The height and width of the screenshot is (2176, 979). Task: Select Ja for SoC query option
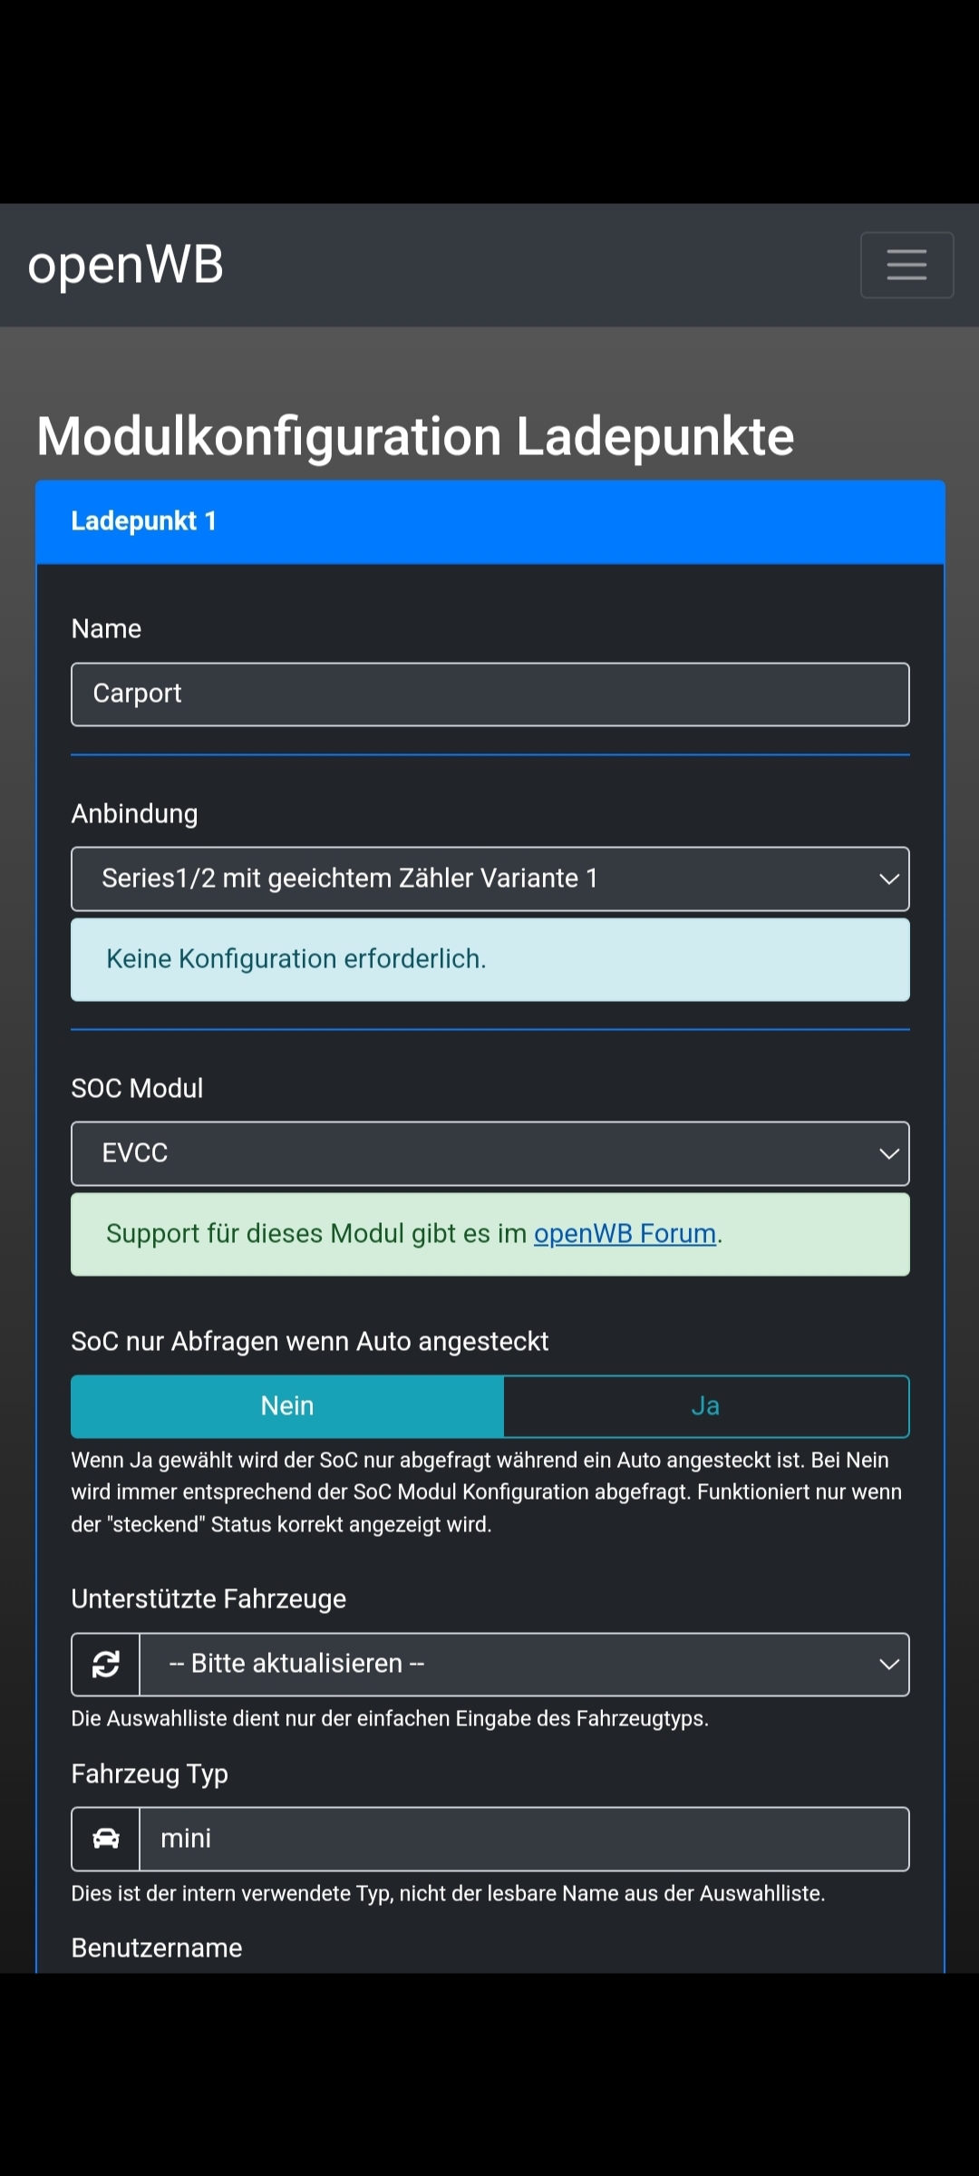click(x=705, y=1406)
